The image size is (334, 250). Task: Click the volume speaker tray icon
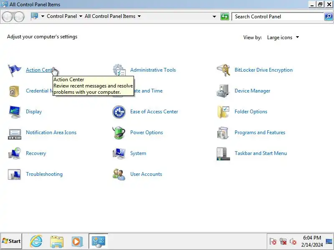pyautogui.click(x=293, y=241)
